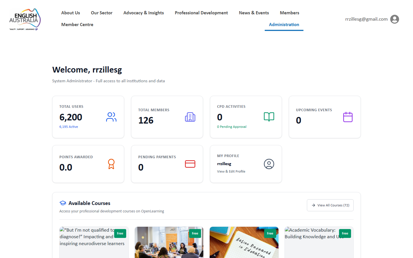Screen dimensions: 413x258
Task: Click the Upcoming Events calendar icon
Action: tap(348, 117)
